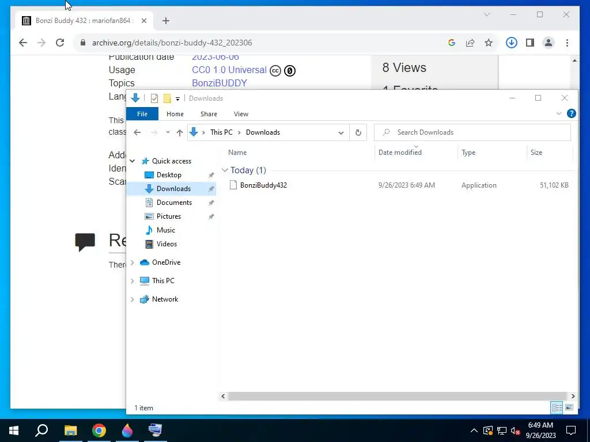590x442 pixels.
Task: Open the Google icon in address bar
Action: (452, 43)
